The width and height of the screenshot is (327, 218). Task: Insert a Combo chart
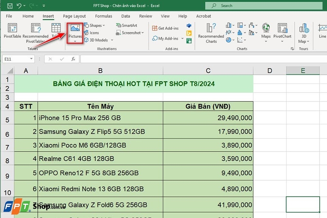click(253, 33)
